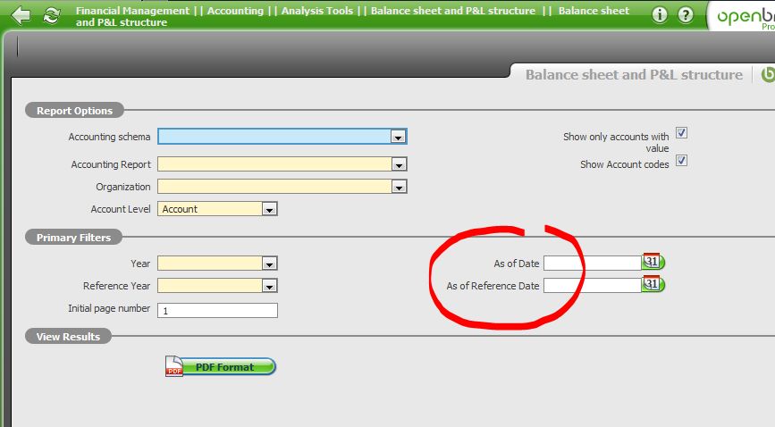Image resolution: width=775 pixels, height=427 pixels.
Task: Click the Report Options section header
Action: pos(74,111)
